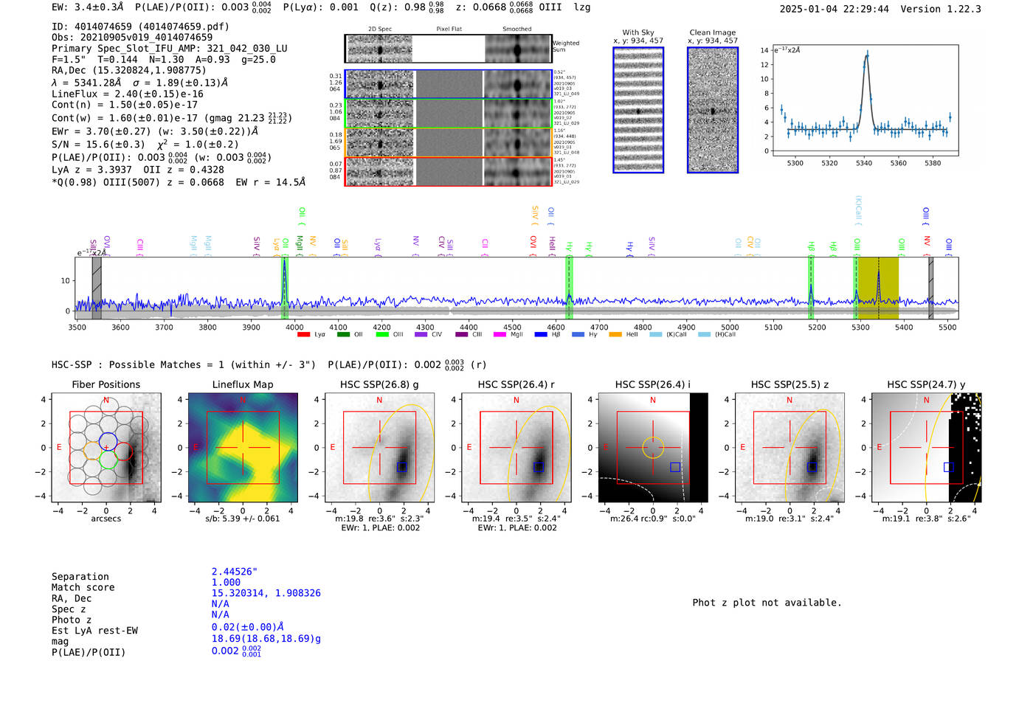Click the Version 1.22.3 label
Image resolution: width=1033 pixels, height=703 pixels.
point(941,9)
